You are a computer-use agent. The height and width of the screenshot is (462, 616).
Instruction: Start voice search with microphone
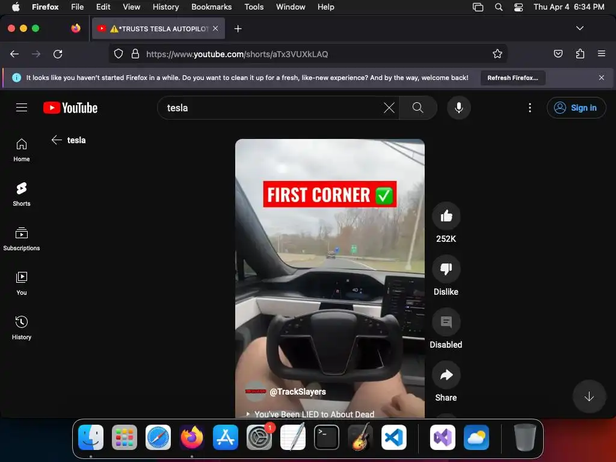point(458,108)
